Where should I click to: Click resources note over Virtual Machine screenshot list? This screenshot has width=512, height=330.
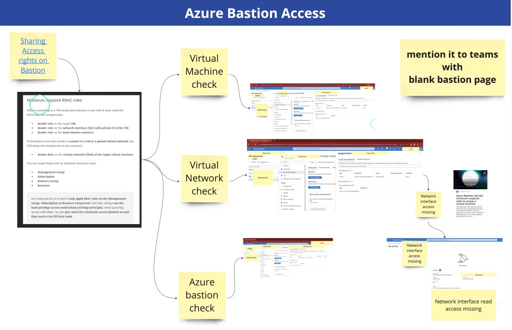[262, 110]
